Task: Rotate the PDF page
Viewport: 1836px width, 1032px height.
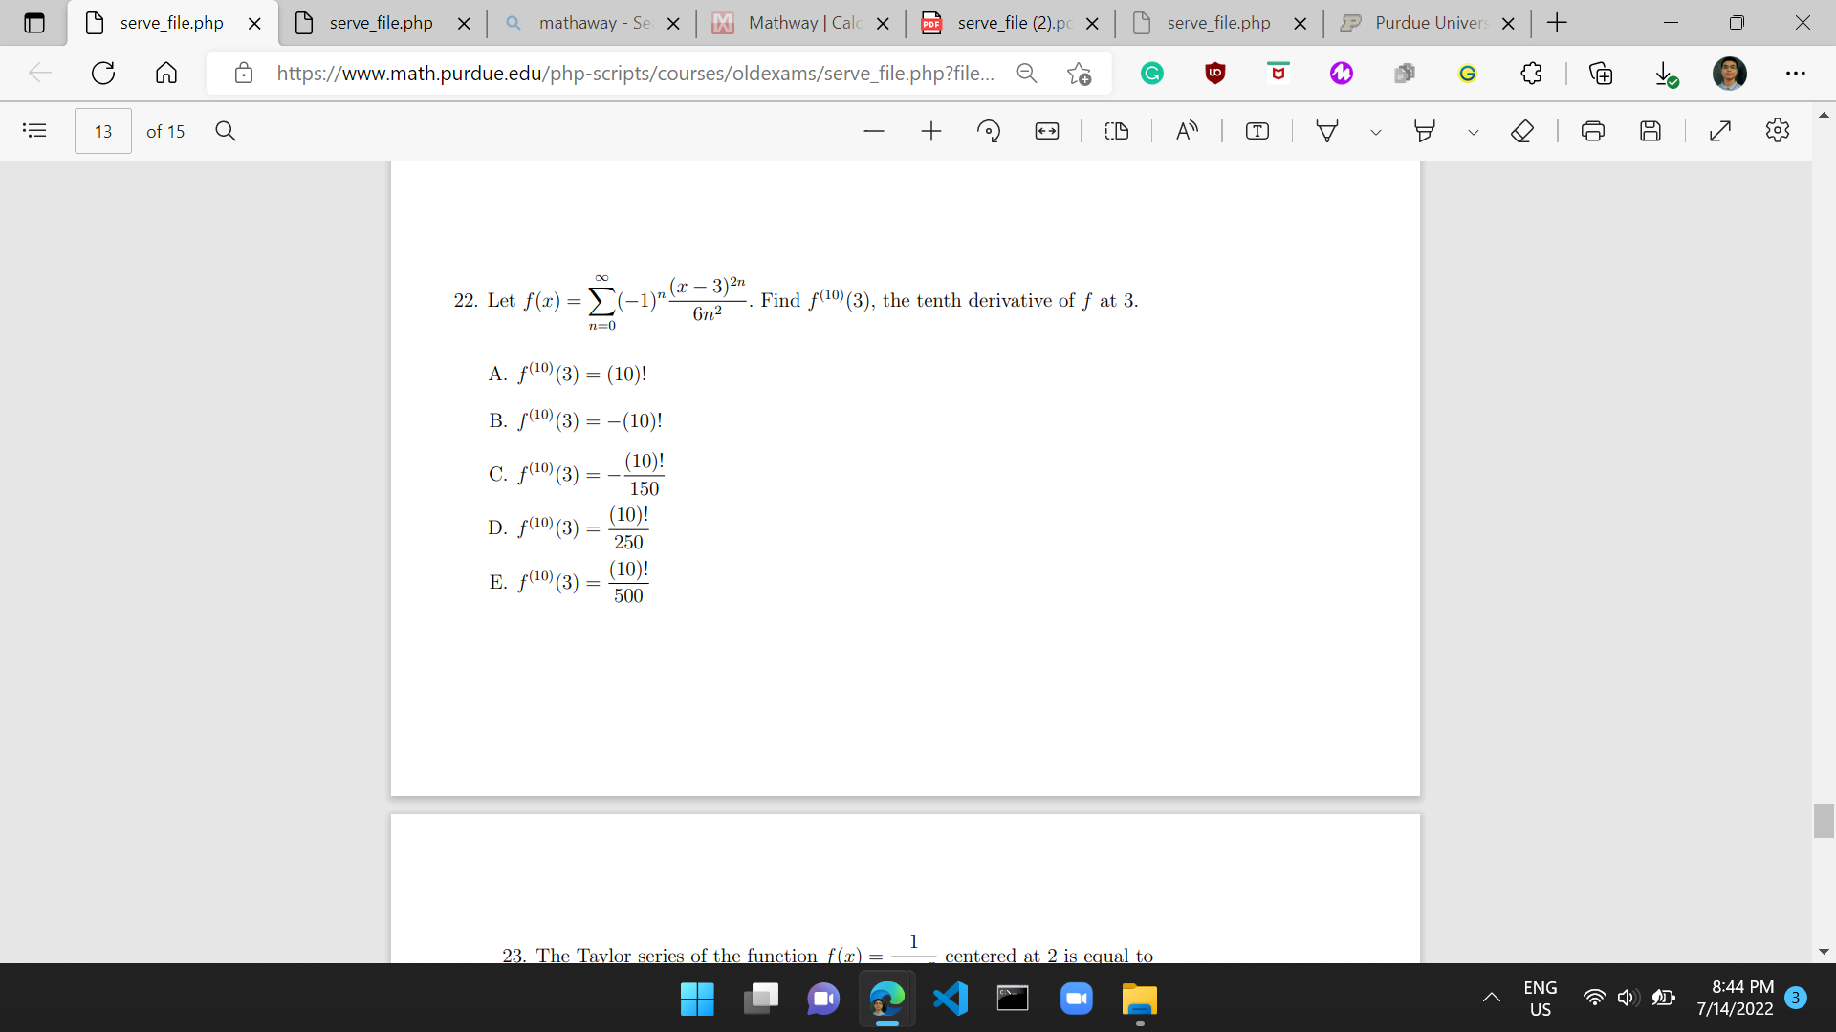Action: tap(990, 131)
